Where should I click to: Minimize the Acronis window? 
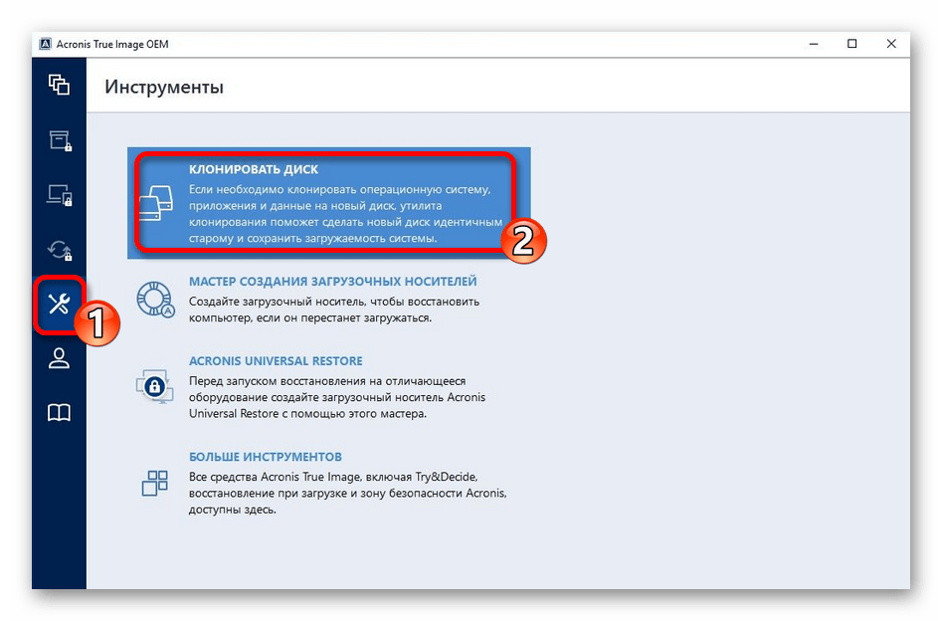814,44
